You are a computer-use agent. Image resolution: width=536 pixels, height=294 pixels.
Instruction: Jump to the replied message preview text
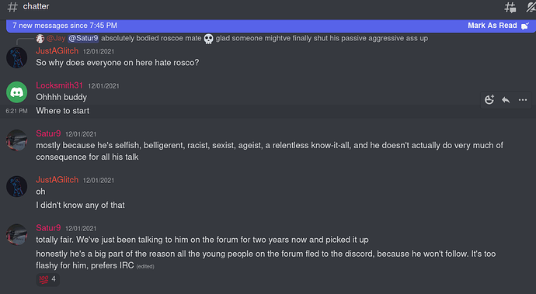click(x=264, y=38)
